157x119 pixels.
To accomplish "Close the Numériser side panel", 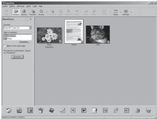I will [x=31, y=19].
